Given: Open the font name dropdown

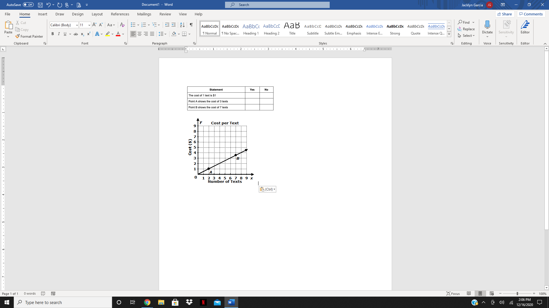Looking at the screenshot, I should 77,25.
